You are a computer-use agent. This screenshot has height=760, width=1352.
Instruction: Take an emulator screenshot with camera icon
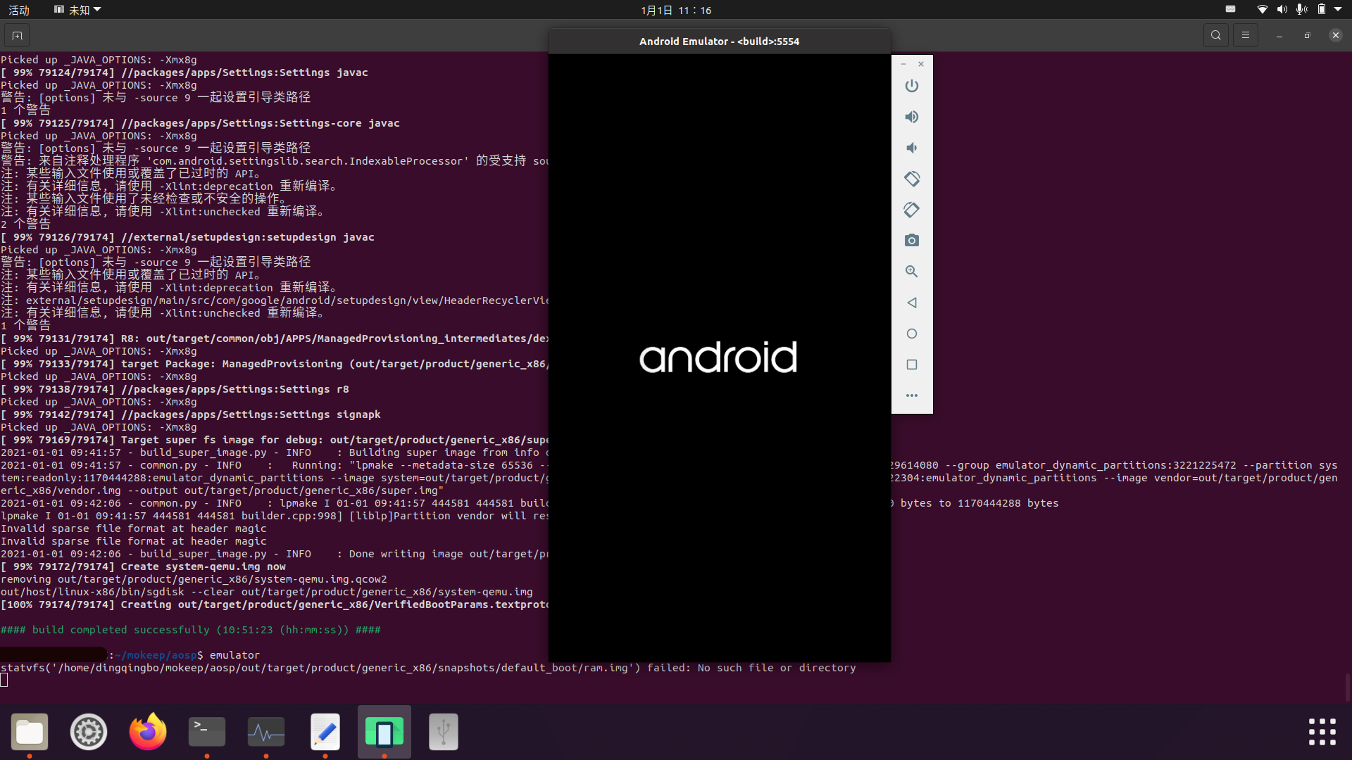[912, 241]
